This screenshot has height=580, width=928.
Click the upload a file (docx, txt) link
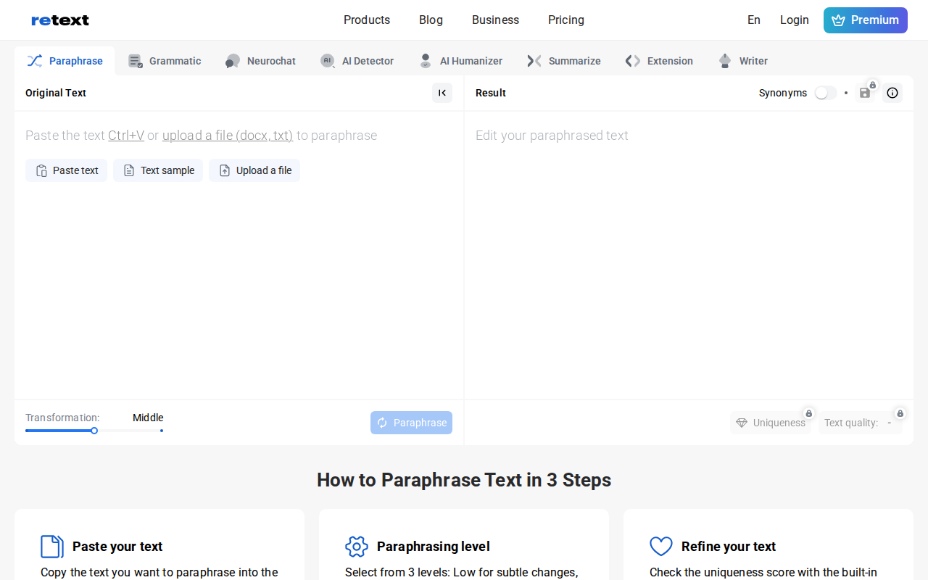[x=228, y=136]
